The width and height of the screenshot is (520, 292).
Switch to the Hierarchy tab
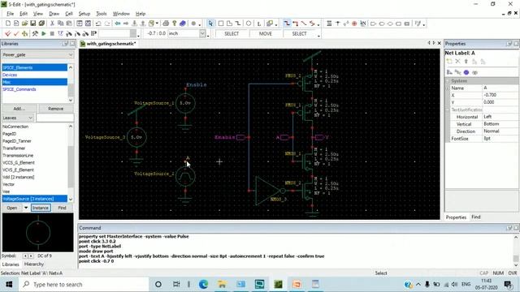pyautogui.click(x=34, y=264)
